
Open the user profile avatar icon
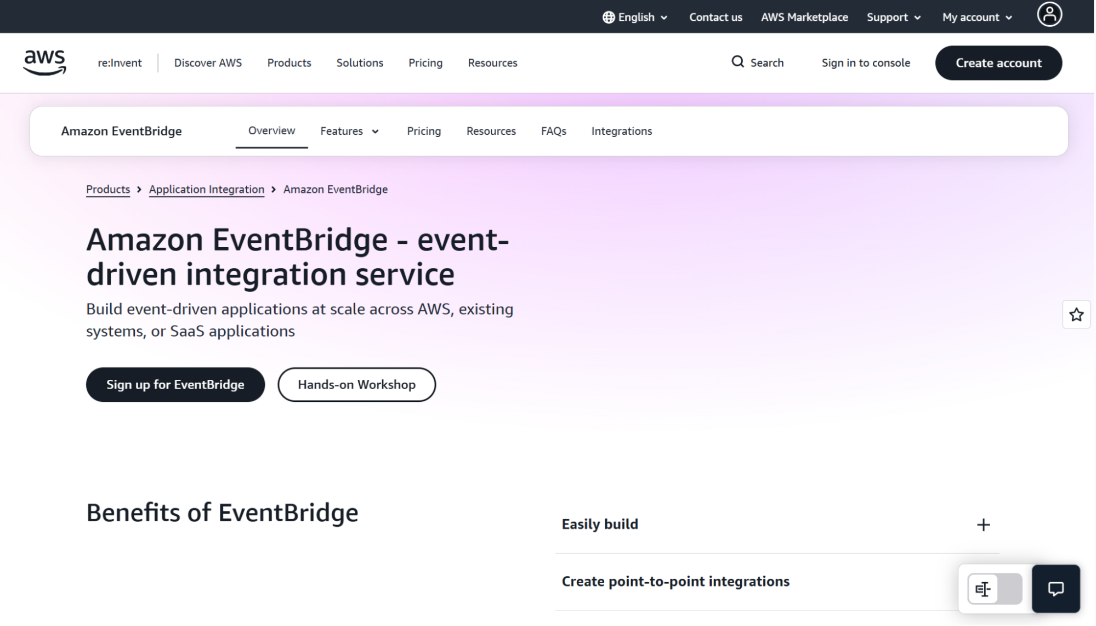tap(1049, 15)
